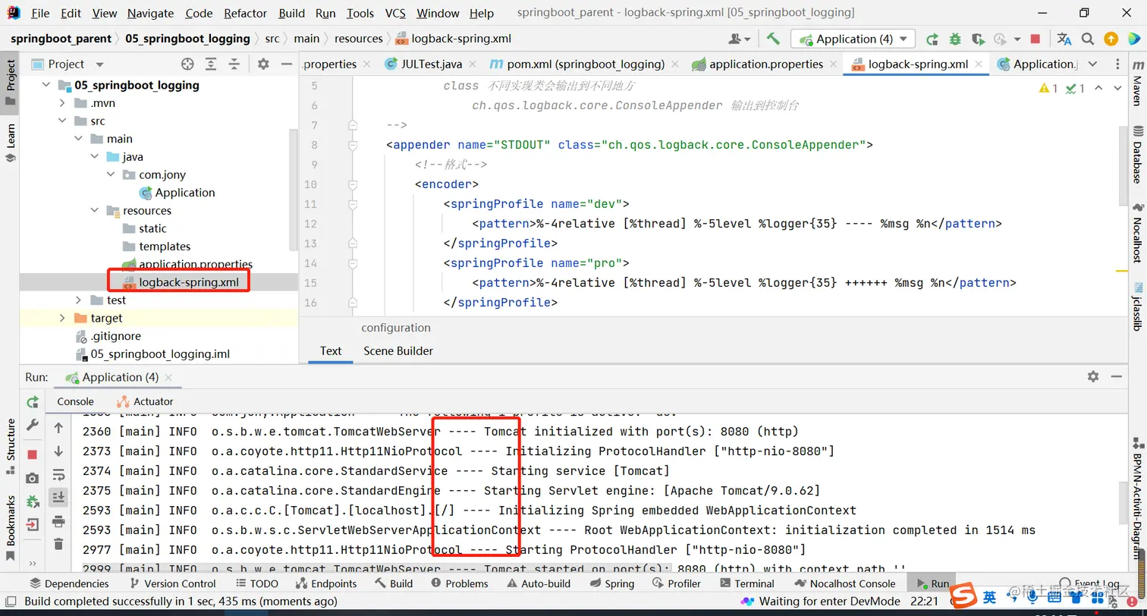Expand the .mvn folder
The image size is (1147, 616).
[x=63, y=103]
